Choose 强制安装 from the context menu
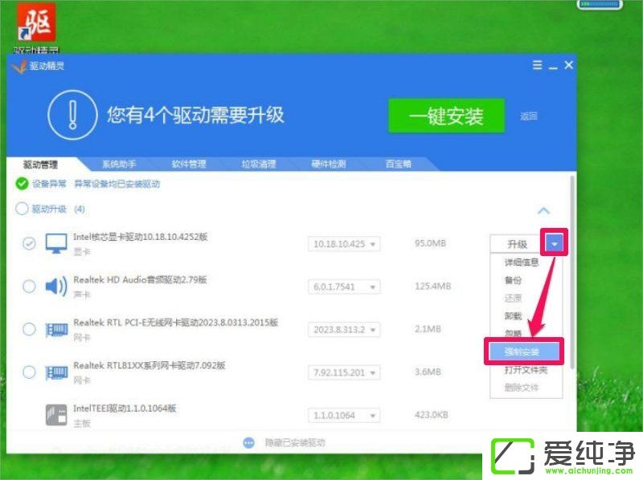Viewport: 643px width, 480px height. 523,351
